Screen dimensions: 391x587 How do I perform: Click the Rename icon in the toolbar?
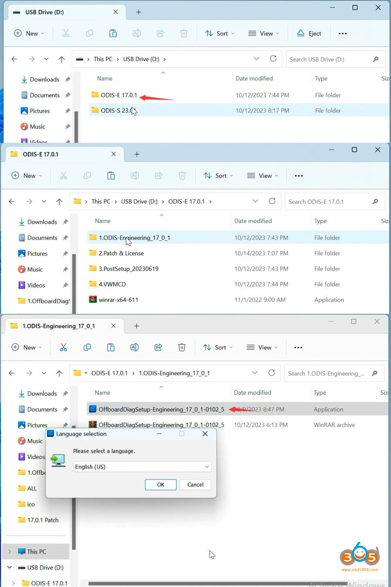tap(136, 33)
